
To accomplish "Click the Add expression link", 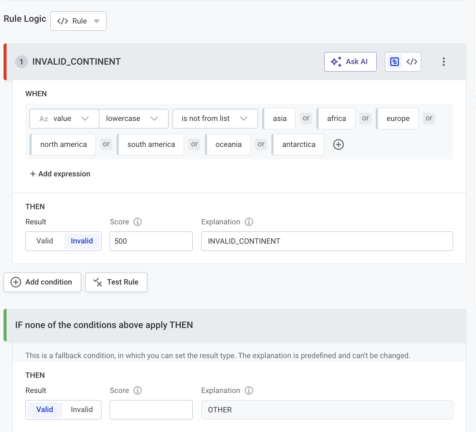I will [60, 174].
